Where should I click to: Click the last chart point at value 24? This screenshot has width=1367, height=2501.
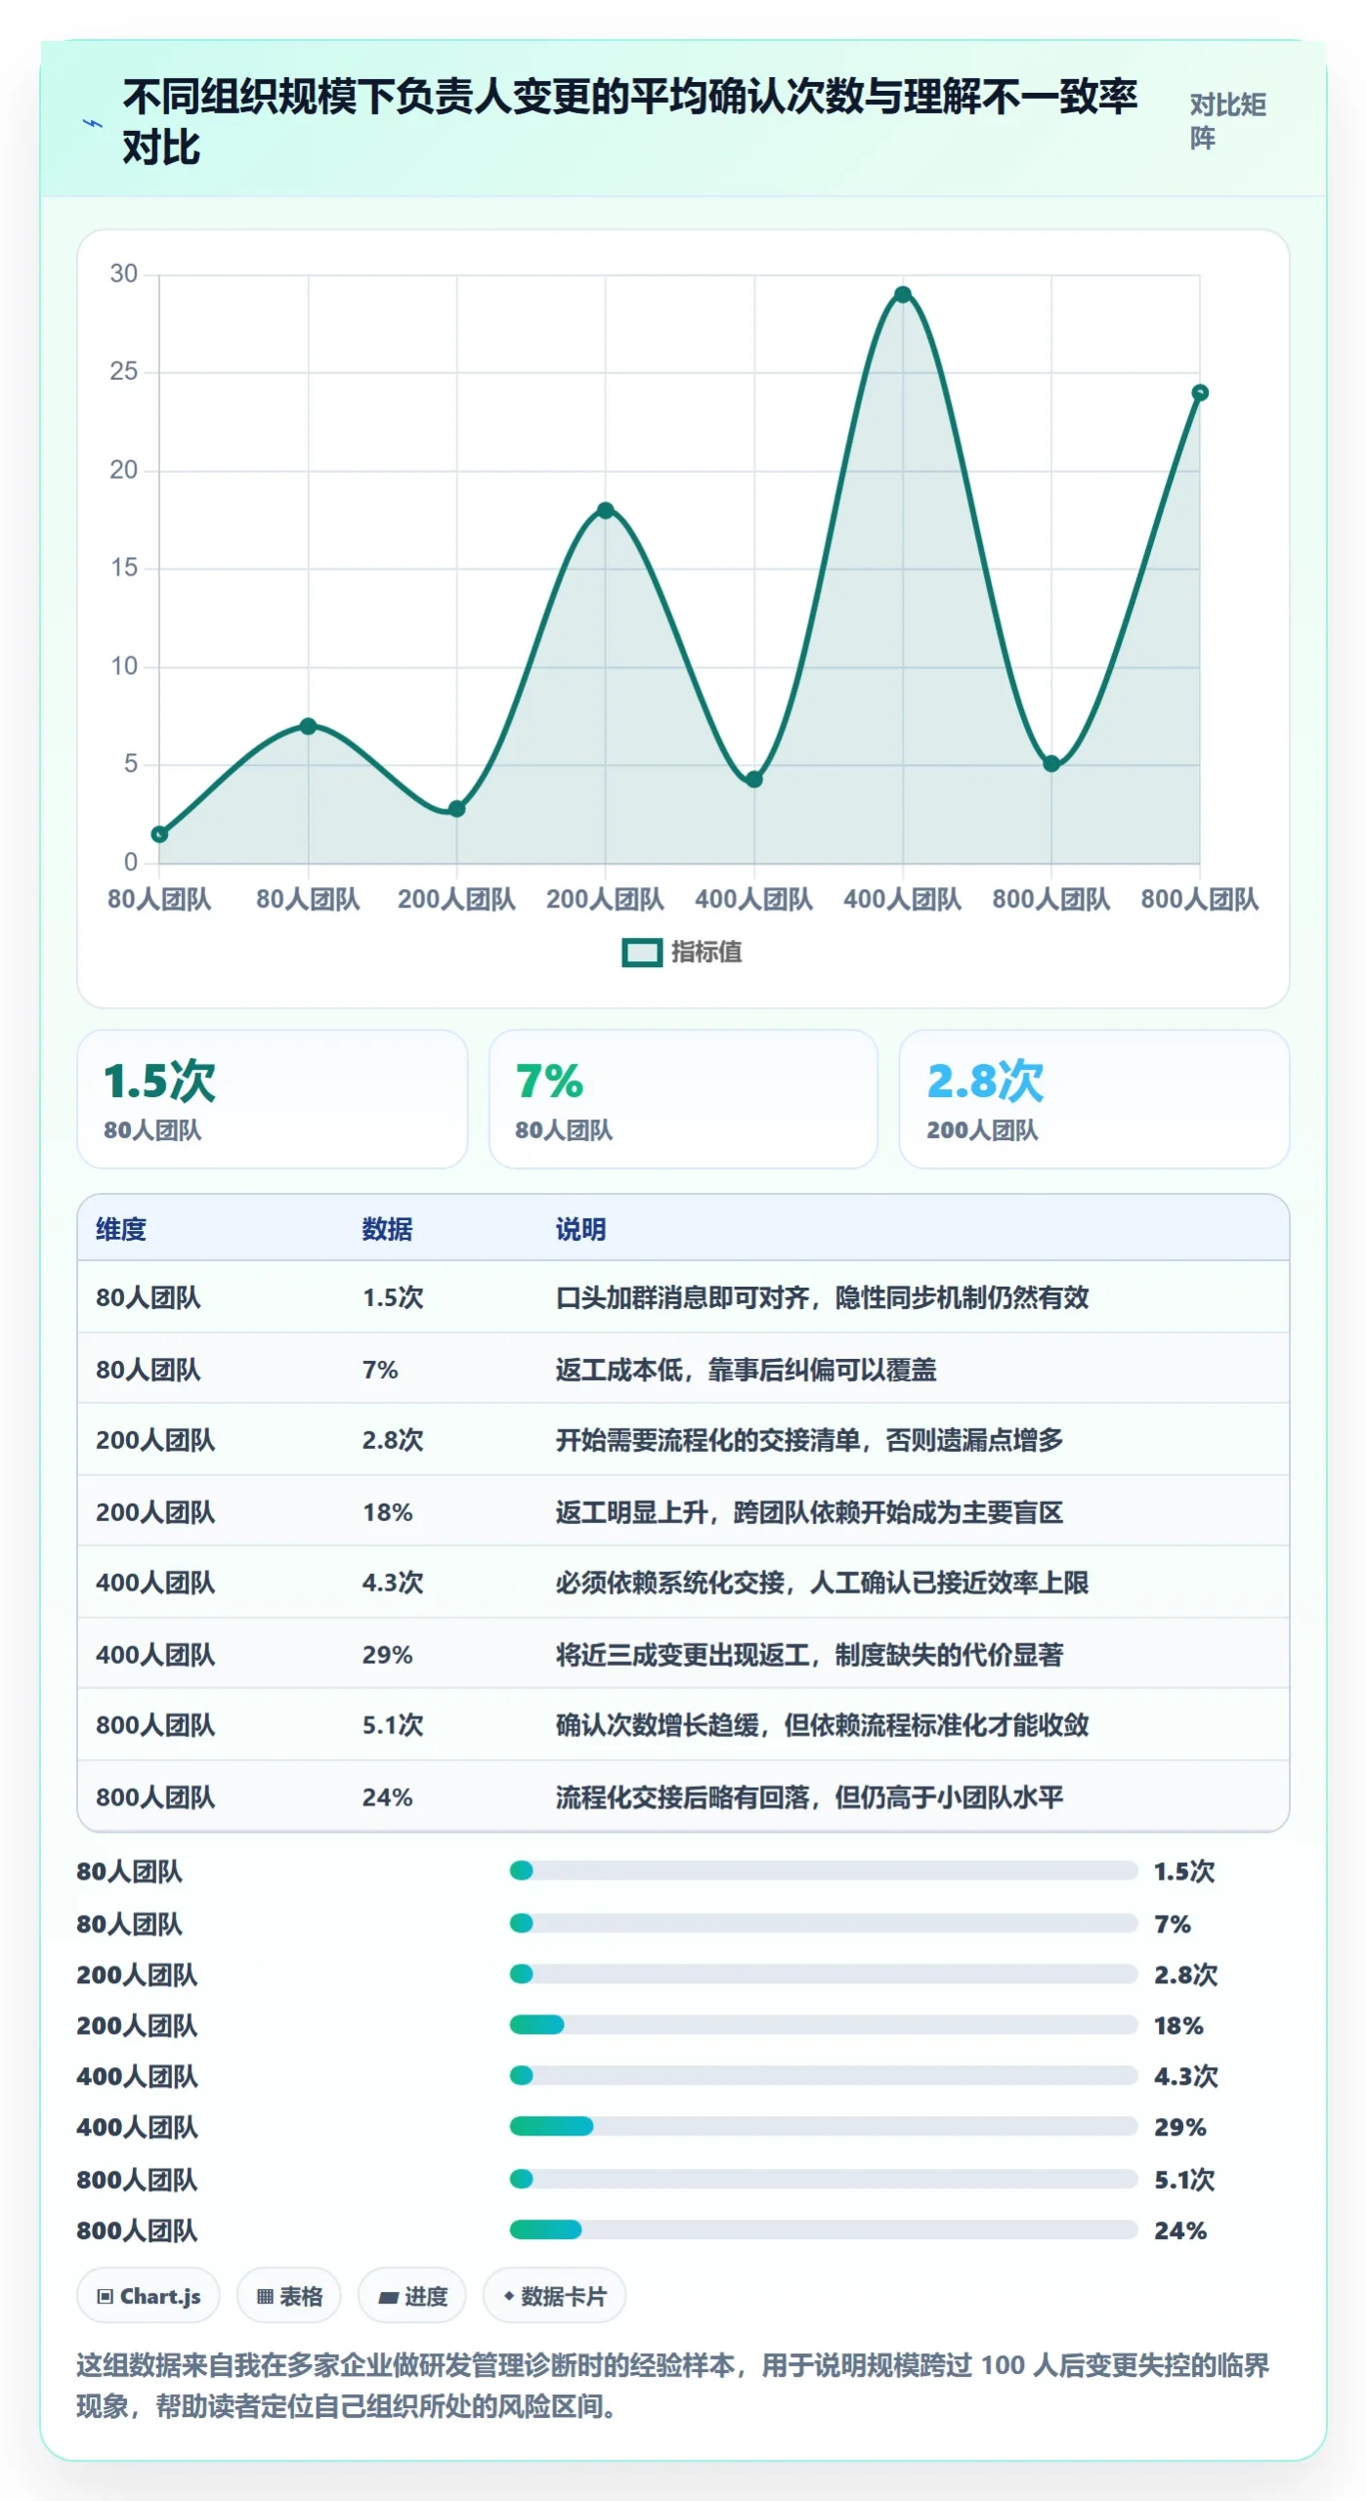tap(1200, 393)
